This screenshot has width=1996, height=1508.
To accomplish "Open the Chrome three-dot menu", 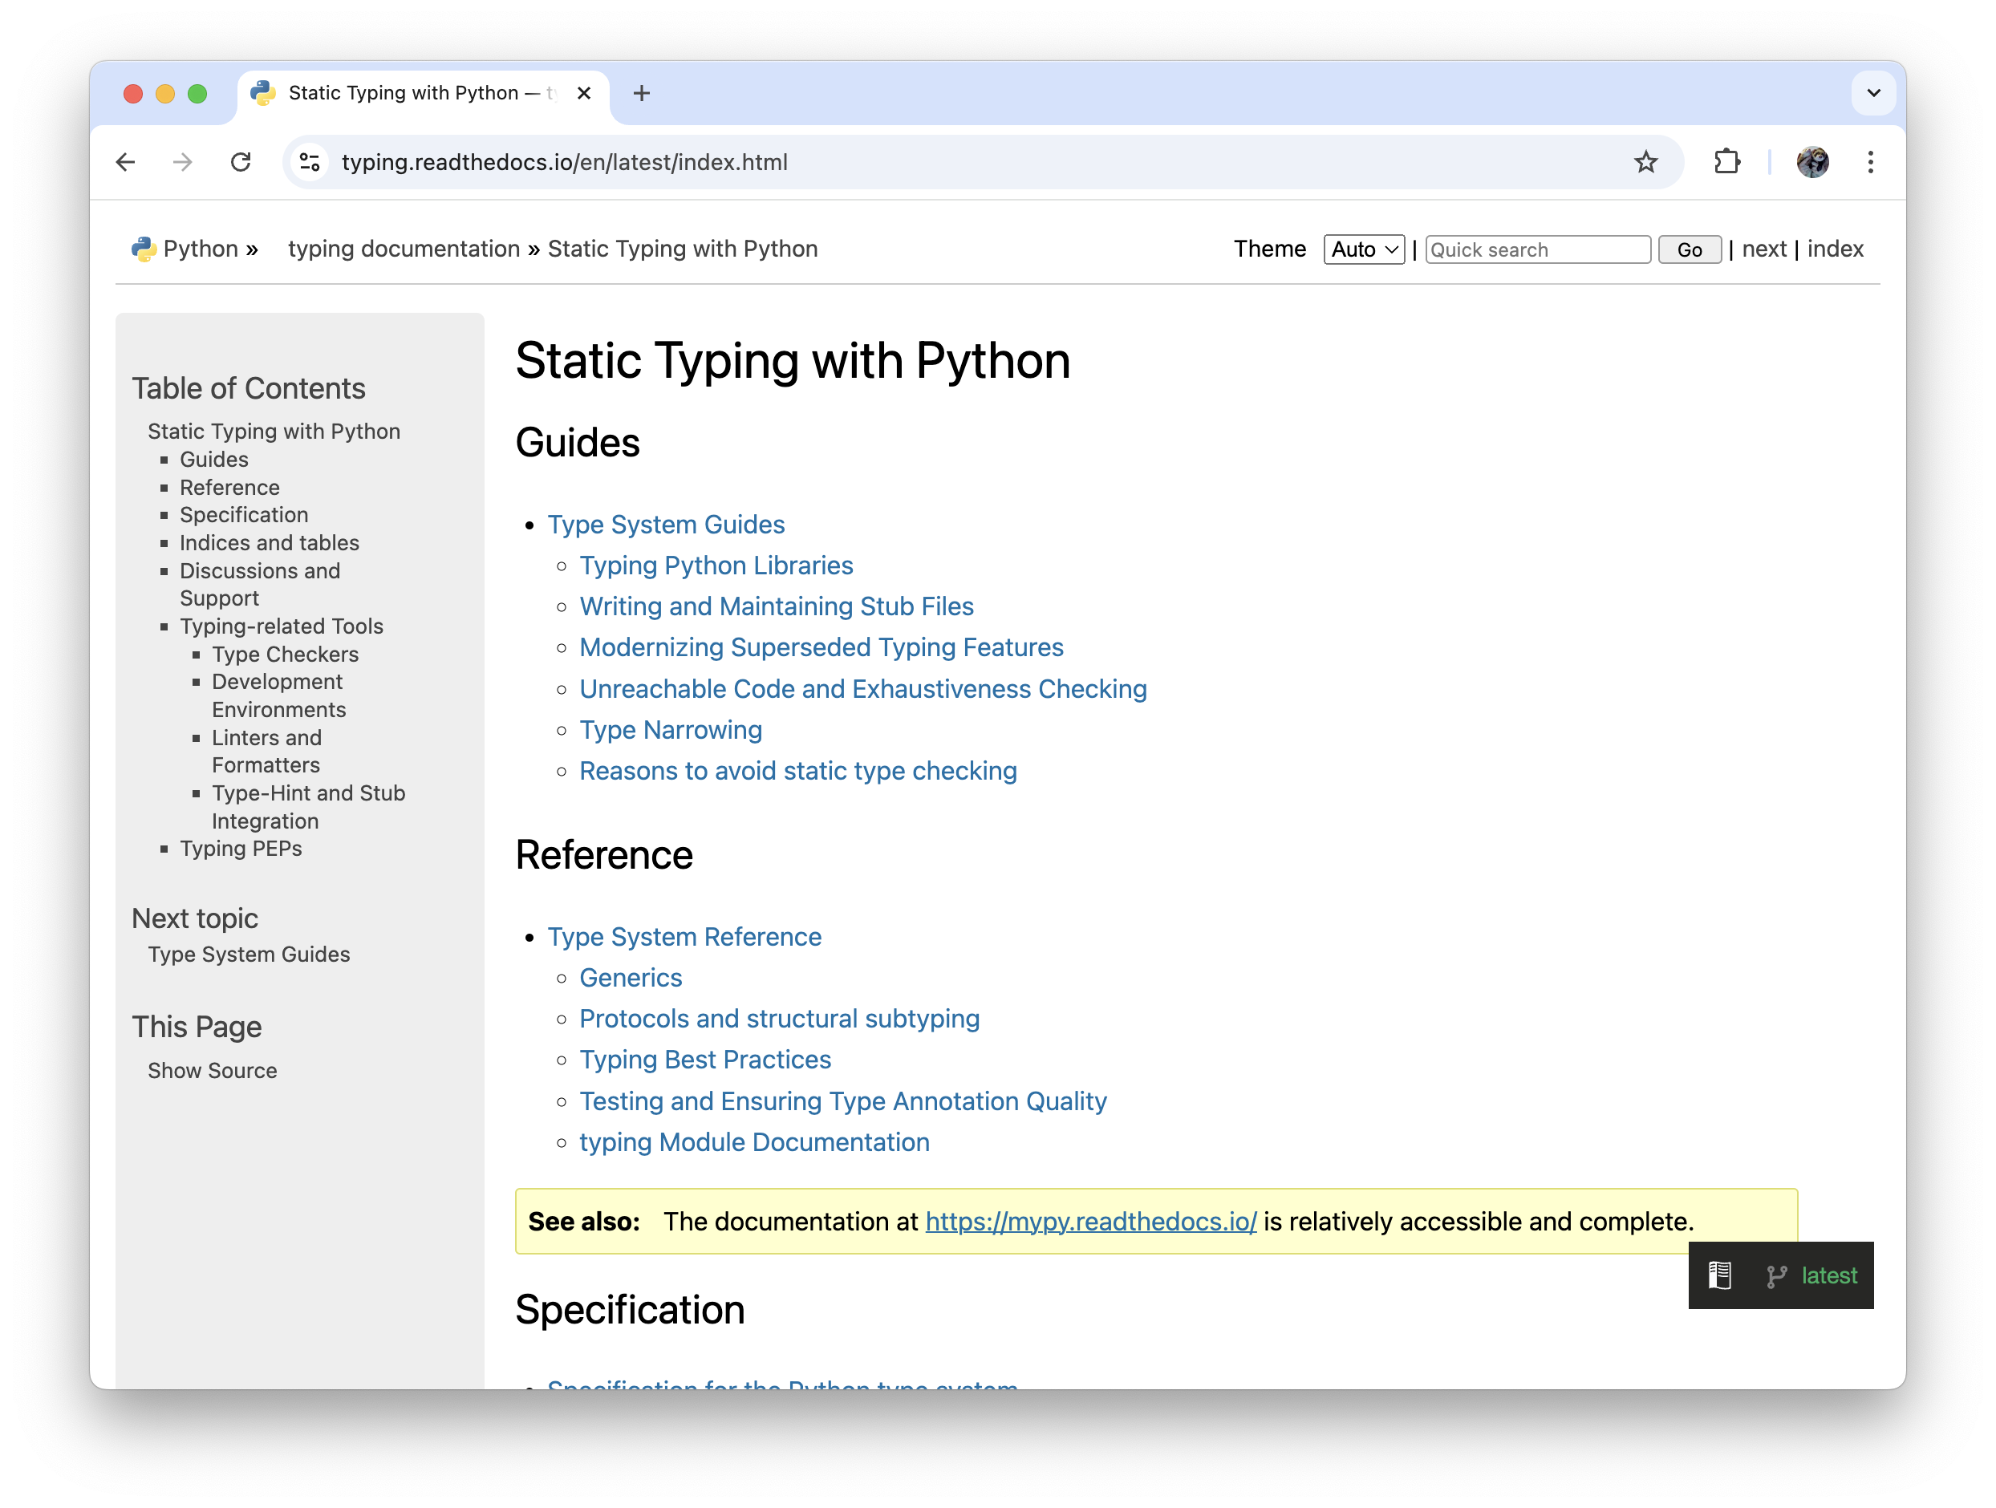I will [x=1871, y=163].
